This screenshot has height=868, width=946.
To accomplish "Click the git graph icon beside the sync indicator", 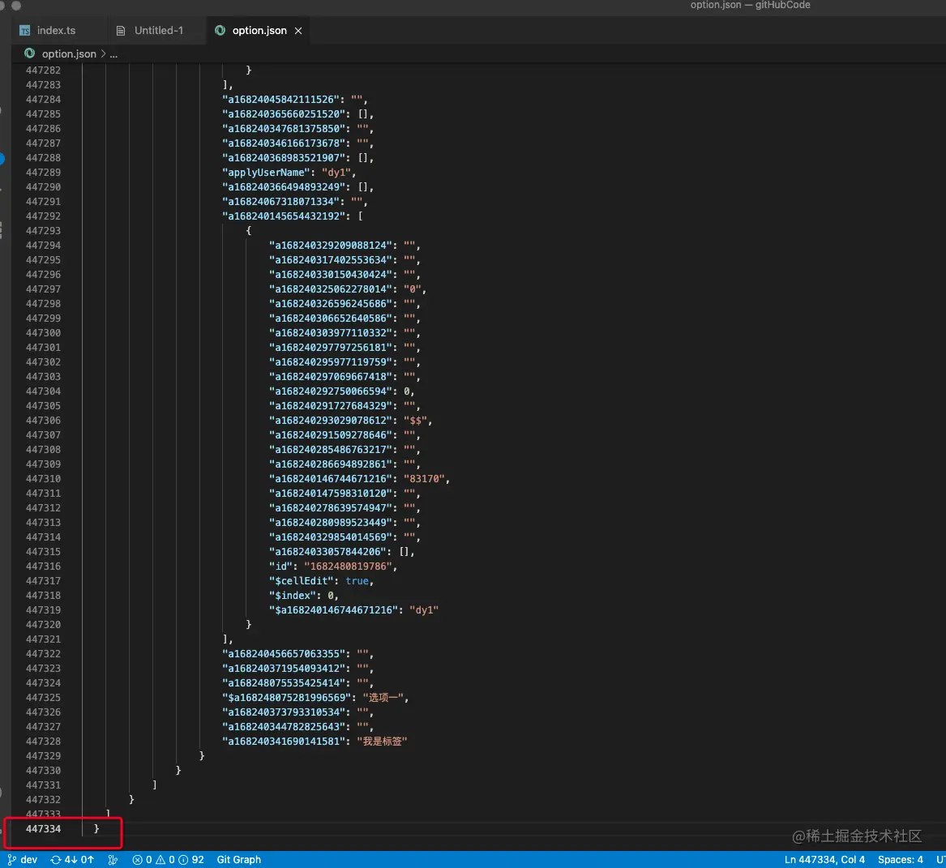I will click(x=113, y=860).
